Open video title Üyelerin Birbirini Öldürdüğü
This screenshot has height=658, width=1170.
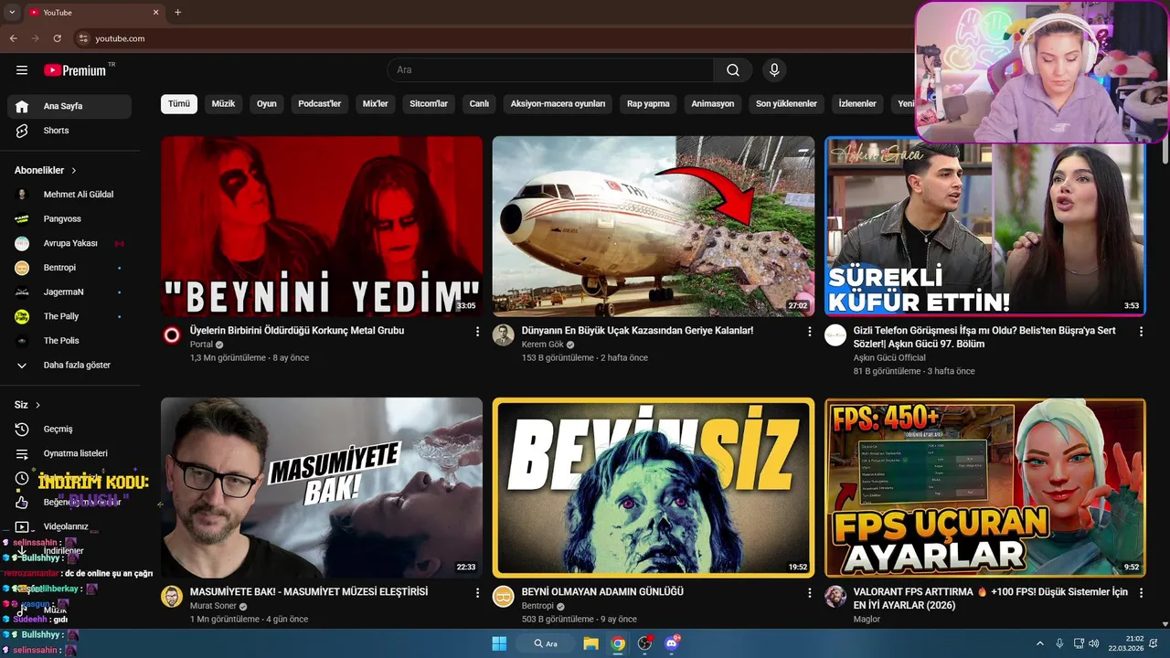pos(297,331)
